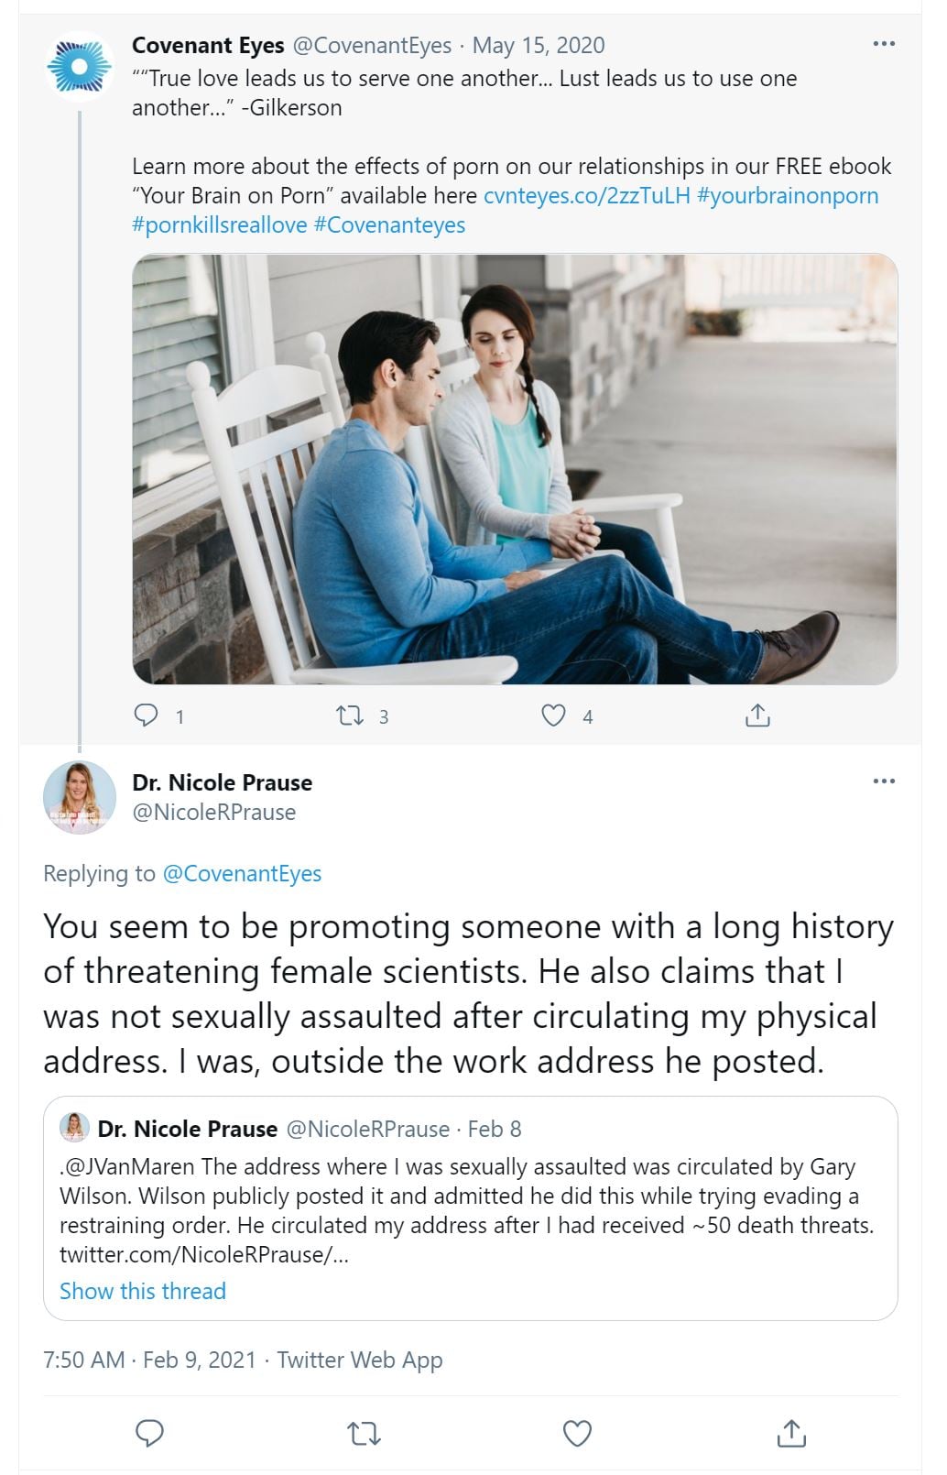
Task: Reply to Dr. Nicole Prause's tweet
Action: click(x=149, y=1433)
